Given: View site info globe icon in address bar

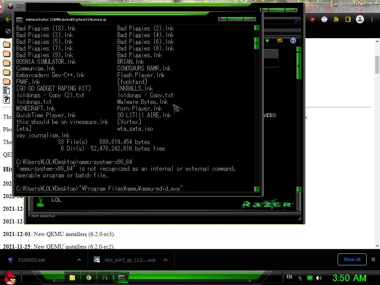Looking at the screenshot, I should [8, 31].
